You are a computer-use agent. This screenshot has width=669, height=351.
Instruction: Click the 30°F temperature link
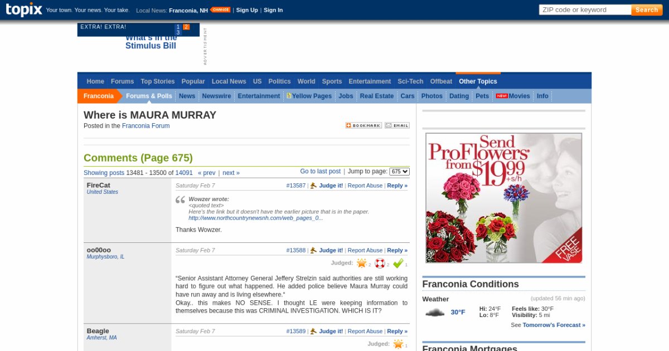(458, 313)
